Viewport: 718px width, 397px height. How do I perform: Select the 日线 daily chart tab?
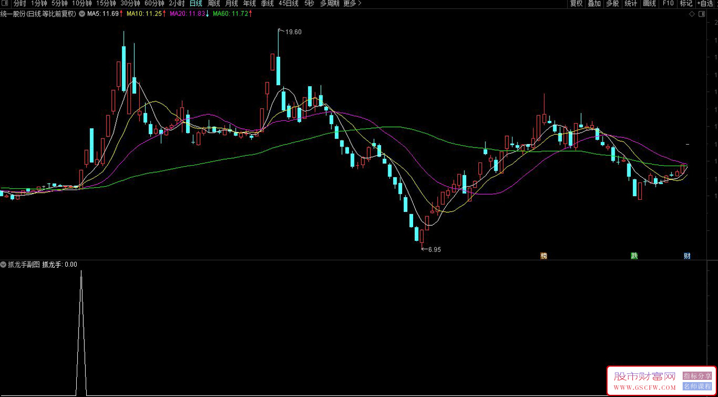click(196, 3)
